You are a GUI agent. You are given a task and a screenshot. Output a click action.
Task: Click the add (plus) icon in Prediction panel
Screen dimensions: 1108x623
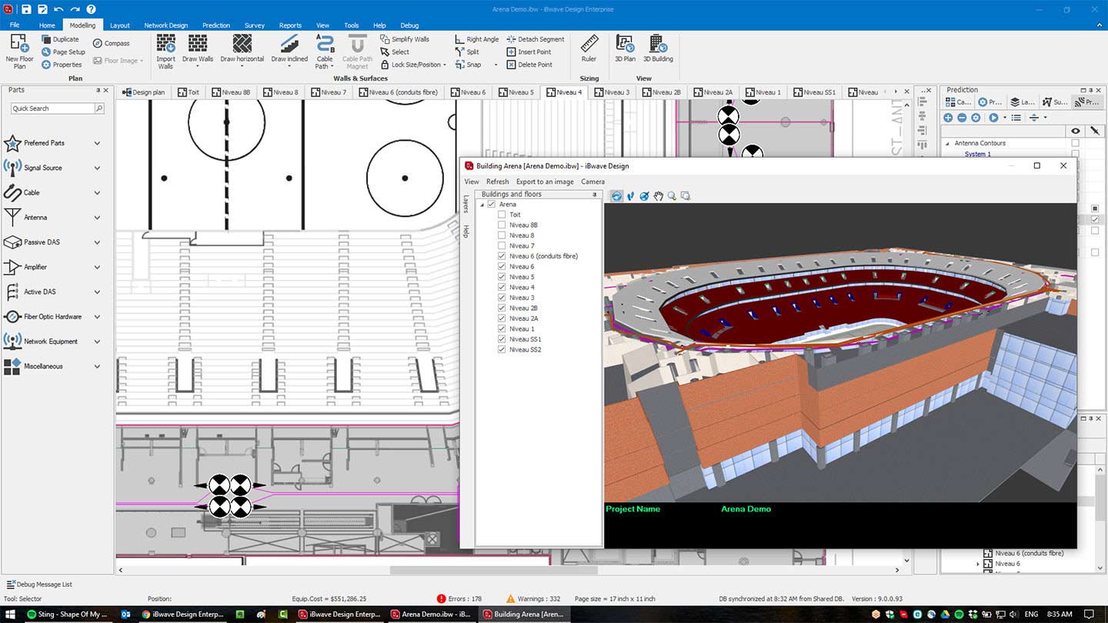click(x=948, y=118)
